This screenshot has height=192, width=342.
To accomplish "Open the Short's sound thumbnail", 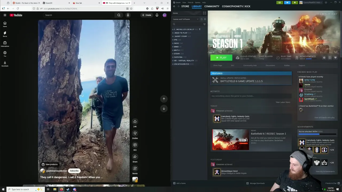I will (x=135, y=180).
